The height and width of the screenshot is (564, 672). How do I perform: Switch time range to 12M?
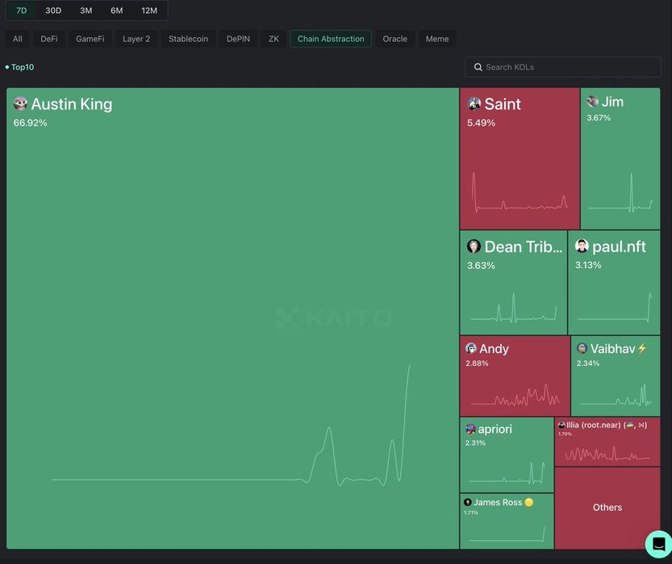point(149,10)
